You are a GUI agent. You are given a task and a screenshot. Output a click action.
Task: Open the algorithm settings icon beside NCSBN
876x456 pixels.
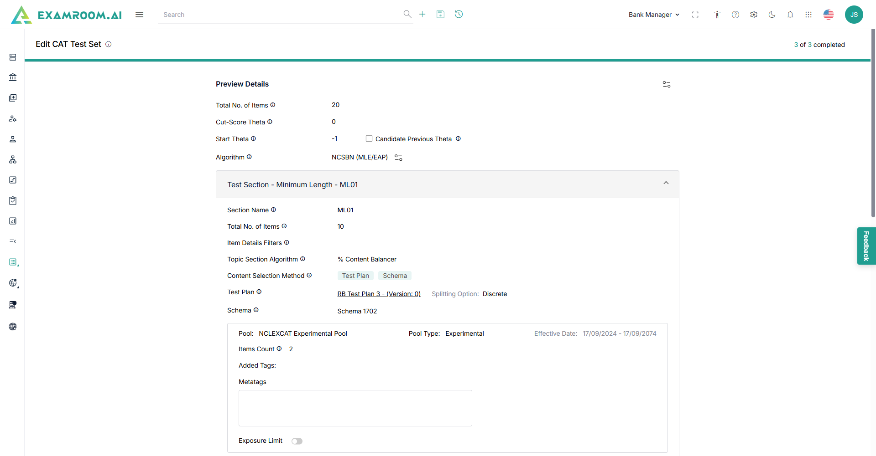click(x=398, y=158)
